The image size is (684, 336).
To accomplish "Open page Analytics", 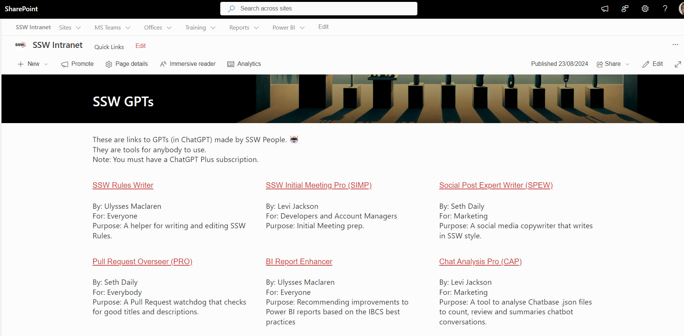I will click(x=244, y=64).
